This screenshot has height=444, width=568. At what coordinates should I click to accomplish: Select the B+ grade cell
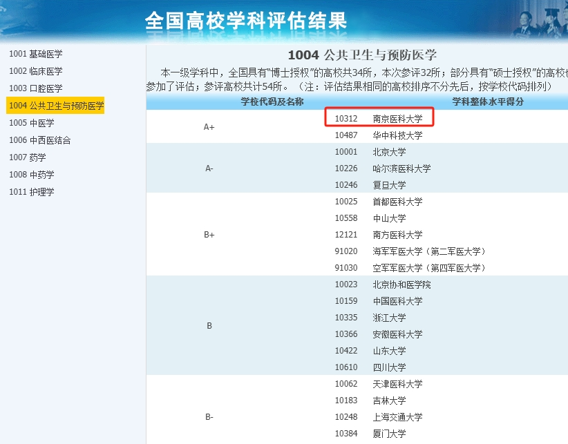point(209,235)
